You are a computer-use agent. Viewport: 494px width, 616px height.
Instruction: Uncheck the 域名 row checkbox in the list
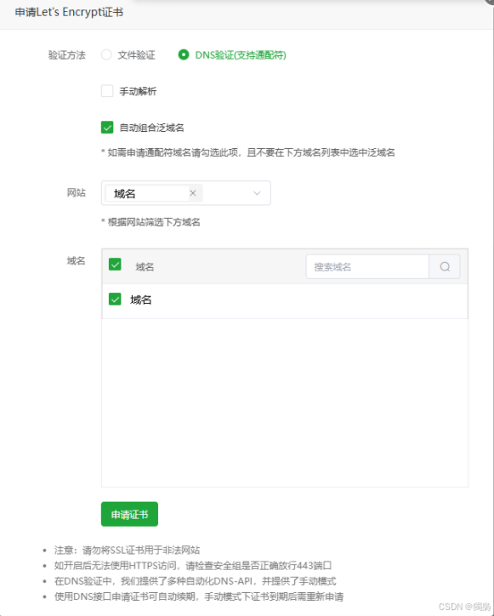pyautogui.click(x=115, y=299)
